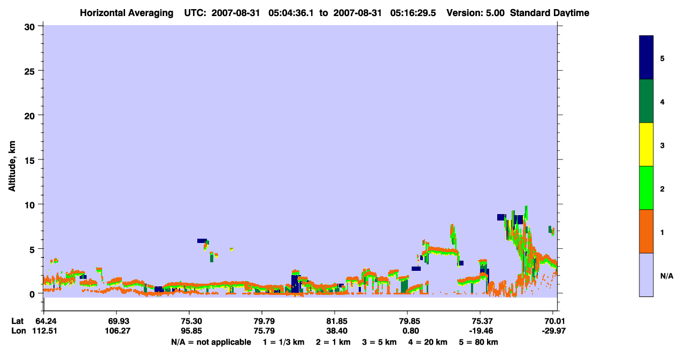This screenshot has height=357, width=695.
Task: Click the dark green colorbar segment labeled 4
Action: point(646,101)
